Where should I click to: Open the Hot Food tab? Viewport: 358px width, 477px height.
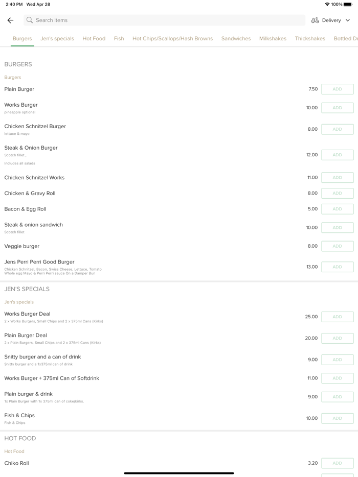click(94, 39)
